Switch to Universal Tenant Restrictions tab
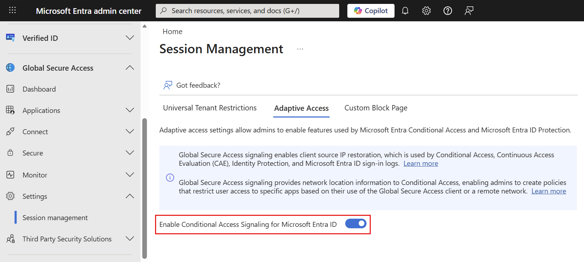Viewport: 584px width, 262px height. (210, 108)
